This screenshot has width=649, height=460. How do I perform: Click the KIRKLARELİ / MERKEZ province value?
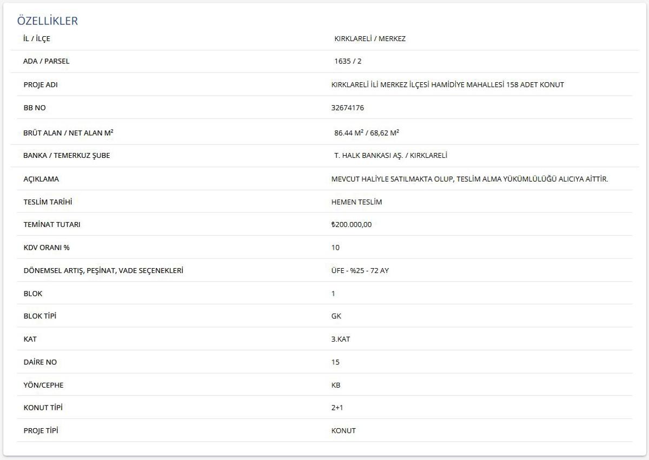370,39
